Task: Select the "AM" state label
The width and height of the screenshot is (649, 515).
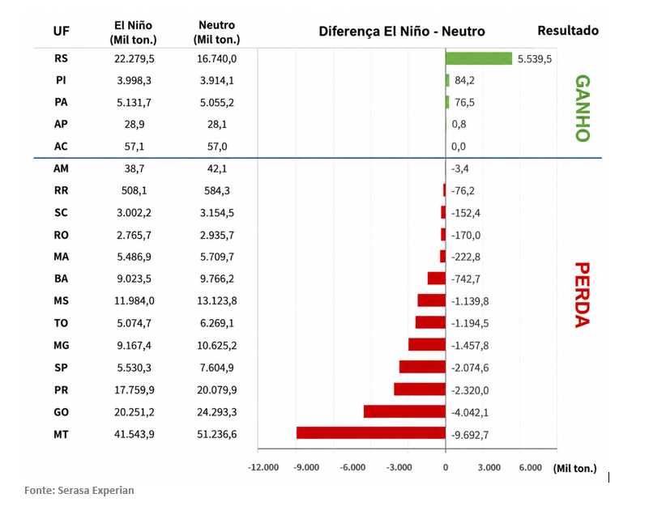Action: point(61,168)
